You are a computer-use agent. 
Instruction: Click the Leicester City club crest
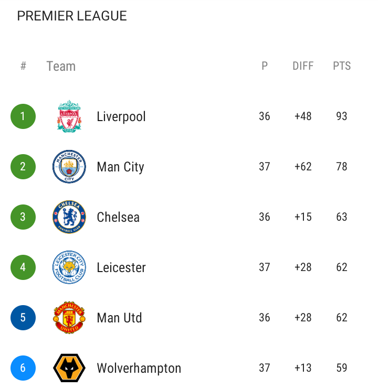tap(69, 267)
